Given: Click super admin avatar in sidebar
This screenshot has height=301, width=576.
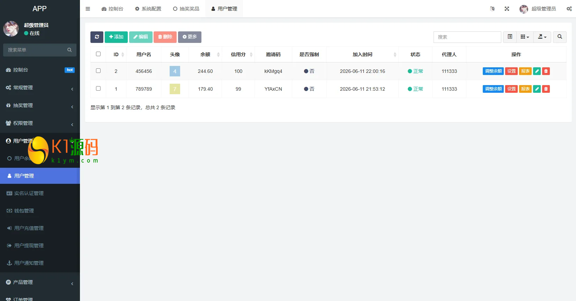Looking at the screenshot, I should click(11, 29).
